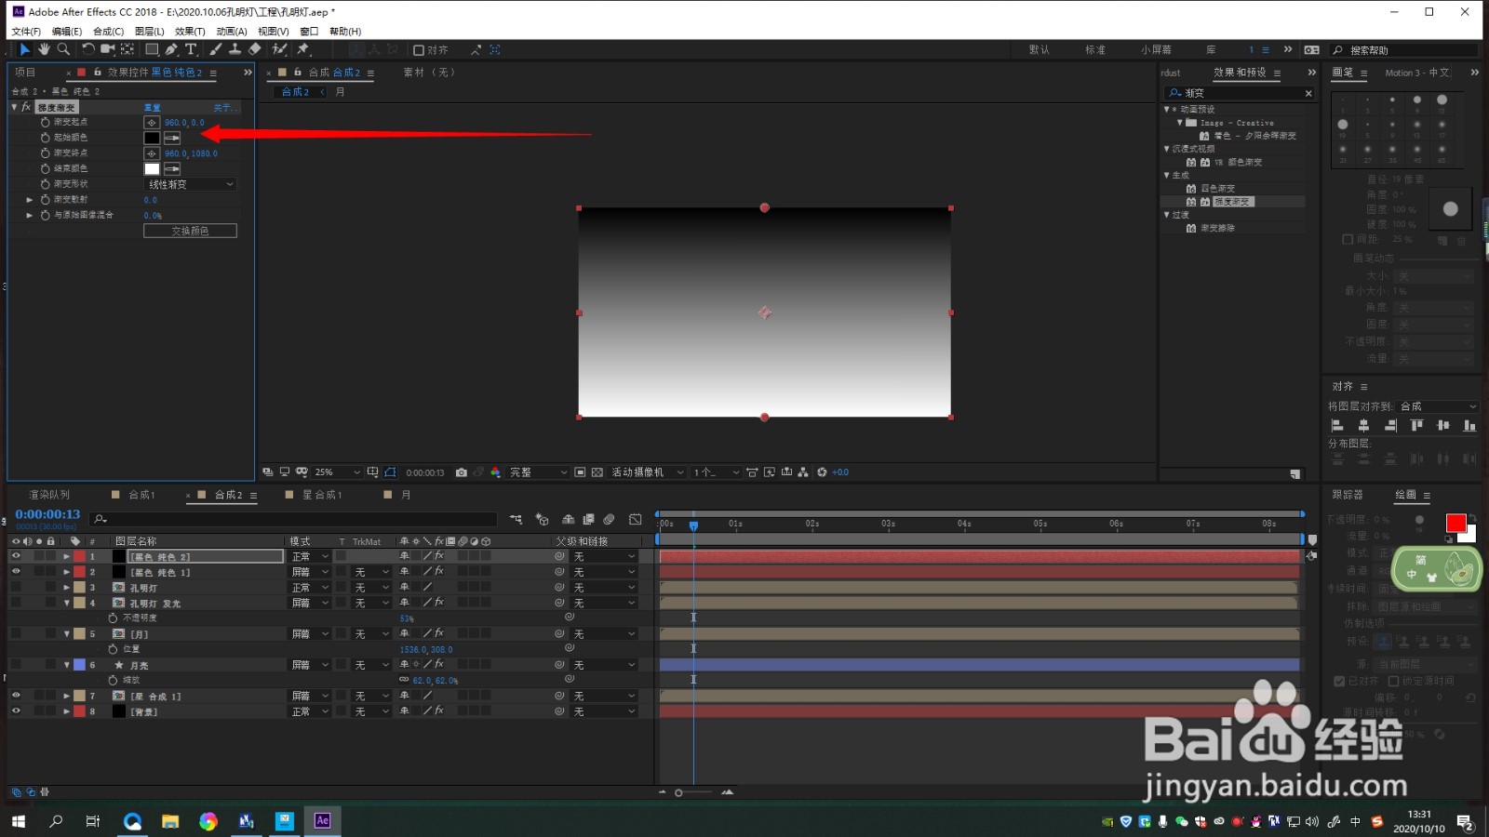The image size is (1489, 837).
Task: Collapse the 生成 effects category
Action: click(1167, 175)
